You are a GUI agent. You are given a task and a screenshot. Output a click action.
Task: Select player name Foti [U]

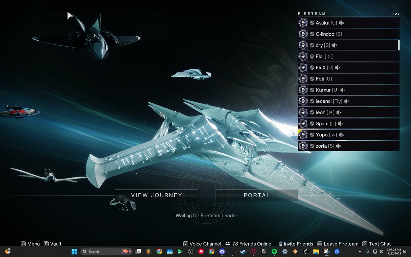pyautogui.click(x=324, y=79)
